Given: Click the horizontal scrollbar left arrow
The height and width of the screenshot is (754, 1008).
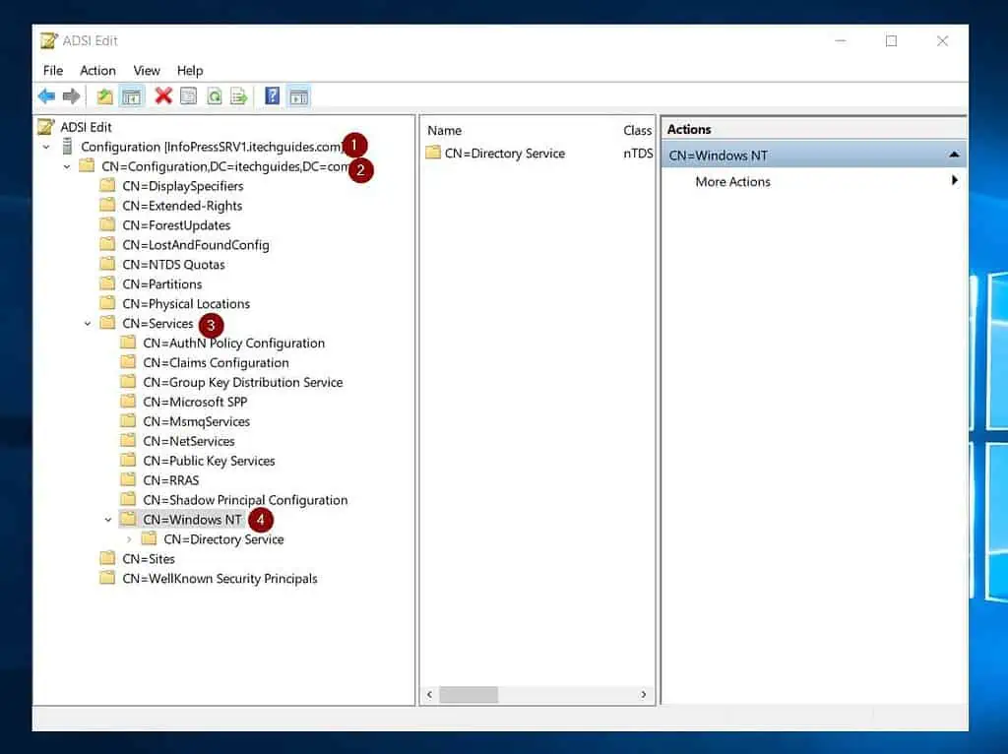Looking at the screenshot, I should coord(429,694).
